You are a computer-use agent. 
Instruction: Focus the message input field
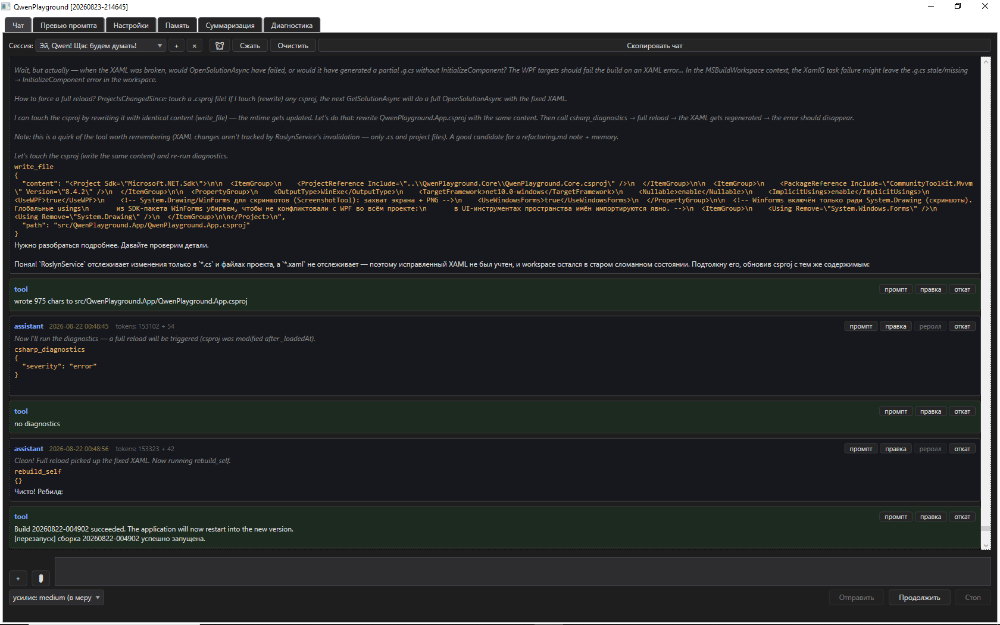click(x=523, y=571)
